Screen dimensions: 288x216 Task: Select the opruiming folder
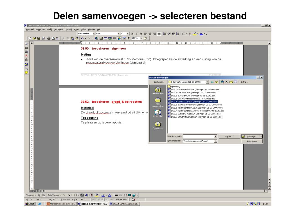coord(174,87)
